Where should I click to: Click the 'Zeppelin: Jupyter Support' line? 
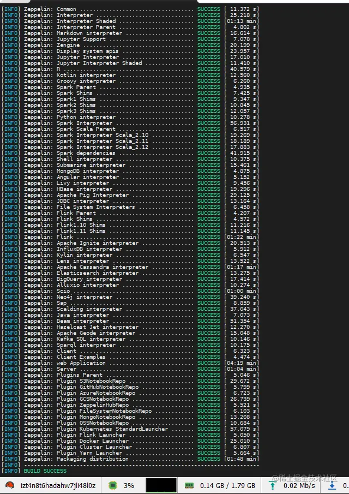tap(130, 39)
